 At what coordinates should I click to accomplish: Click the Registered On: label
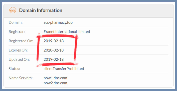tap(21, 41)
